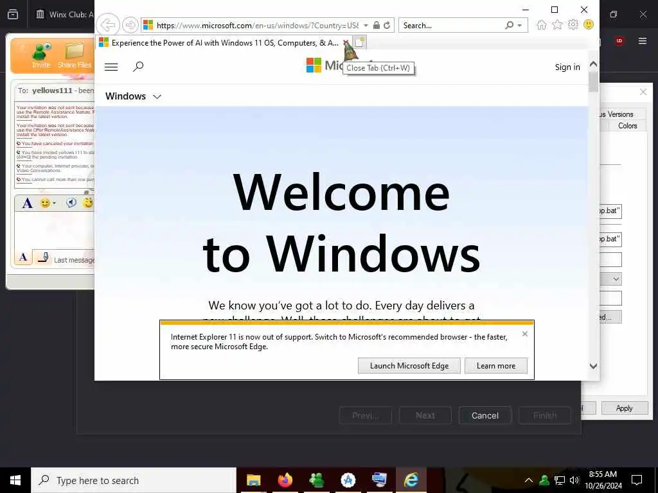Click Apply in the properties dialog

click(624, 408)
